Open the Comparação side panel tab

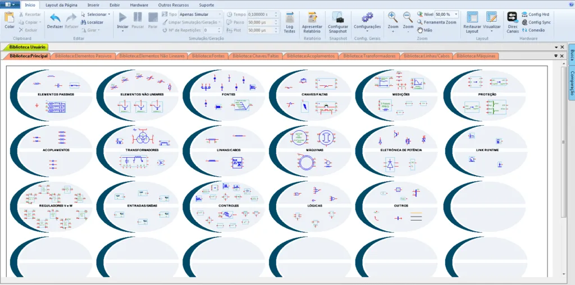pos(572,82)
